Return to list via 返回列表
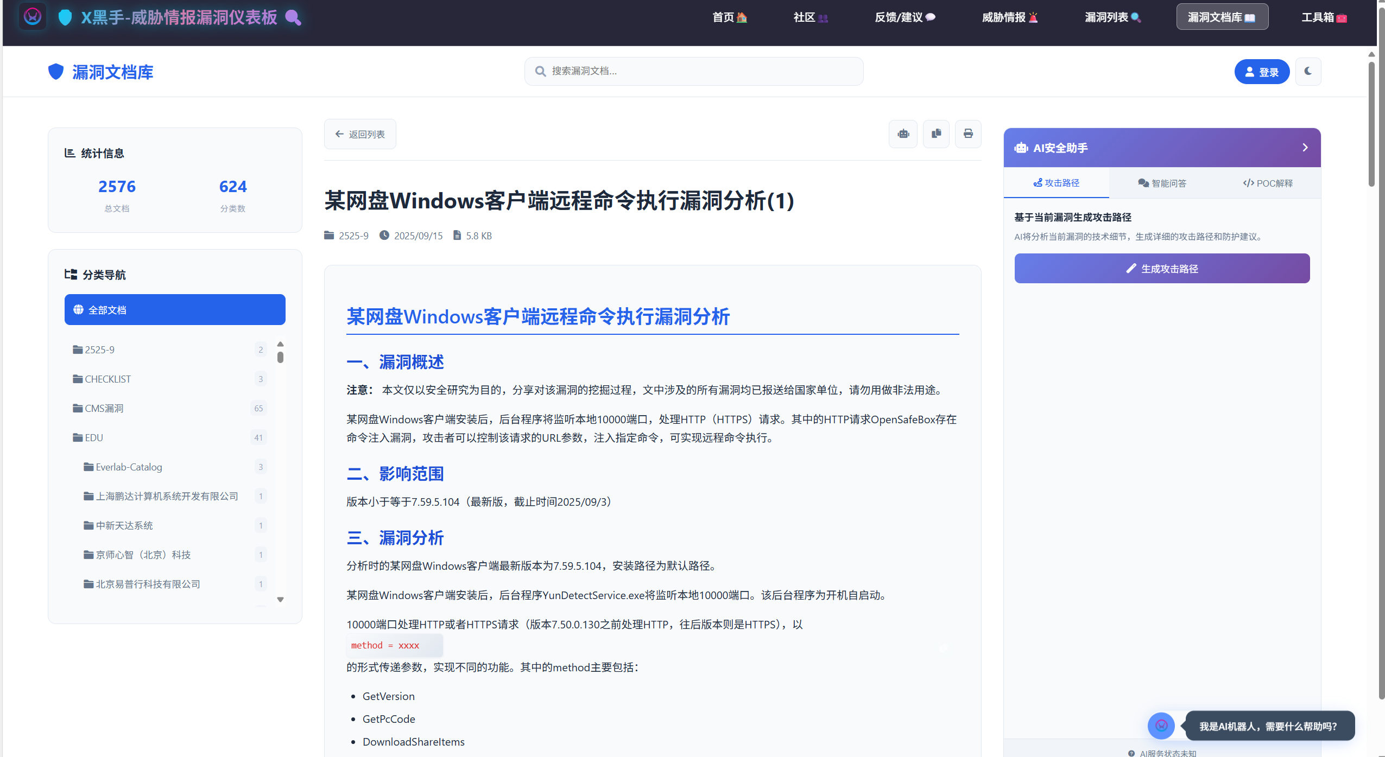The width and height of the screenshot is (1385, 757). pyautogui.click(x=360, y=133)
